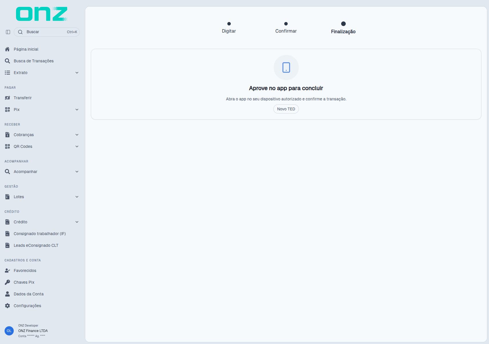489x344 pixels.
Task: Click the Busca de Transações magnifier icon
Action: click(7, 61)
